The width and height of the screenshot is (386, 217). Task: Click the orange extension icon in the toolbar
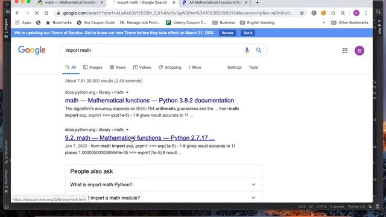pos(323,13)
